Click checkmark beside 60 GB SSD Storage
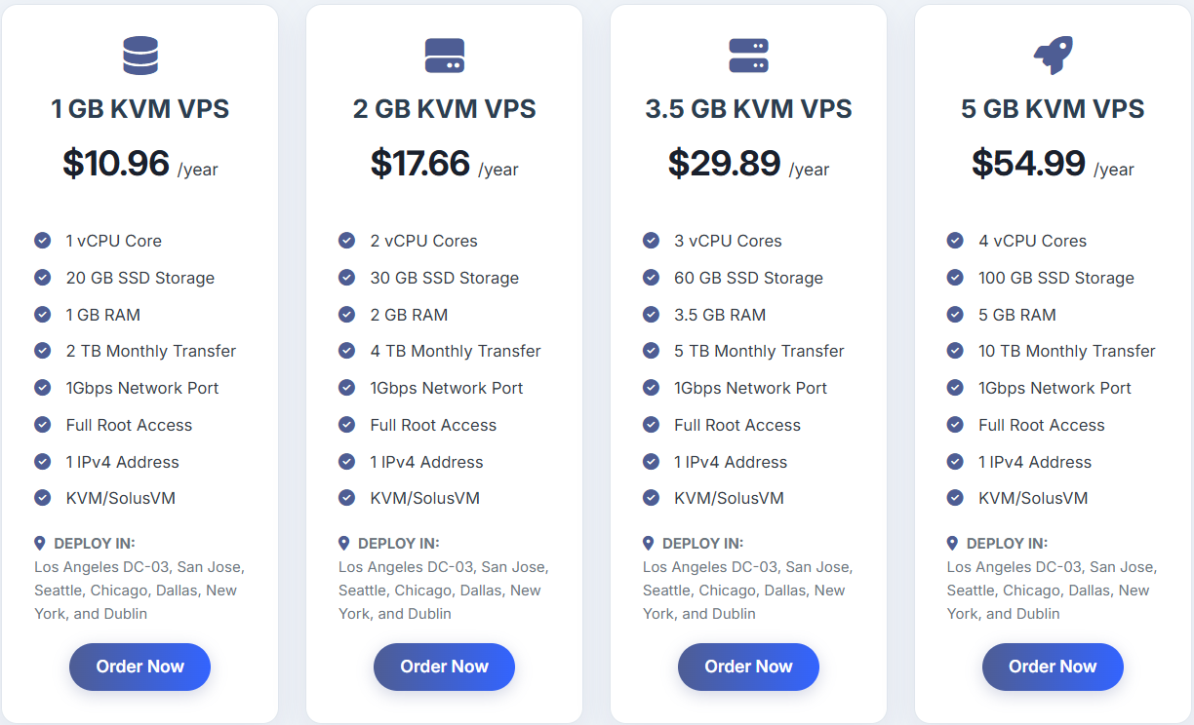Image resolution: width=1194 pixels, height=725 pixels. pyautogui.click(x=652, y=278)
